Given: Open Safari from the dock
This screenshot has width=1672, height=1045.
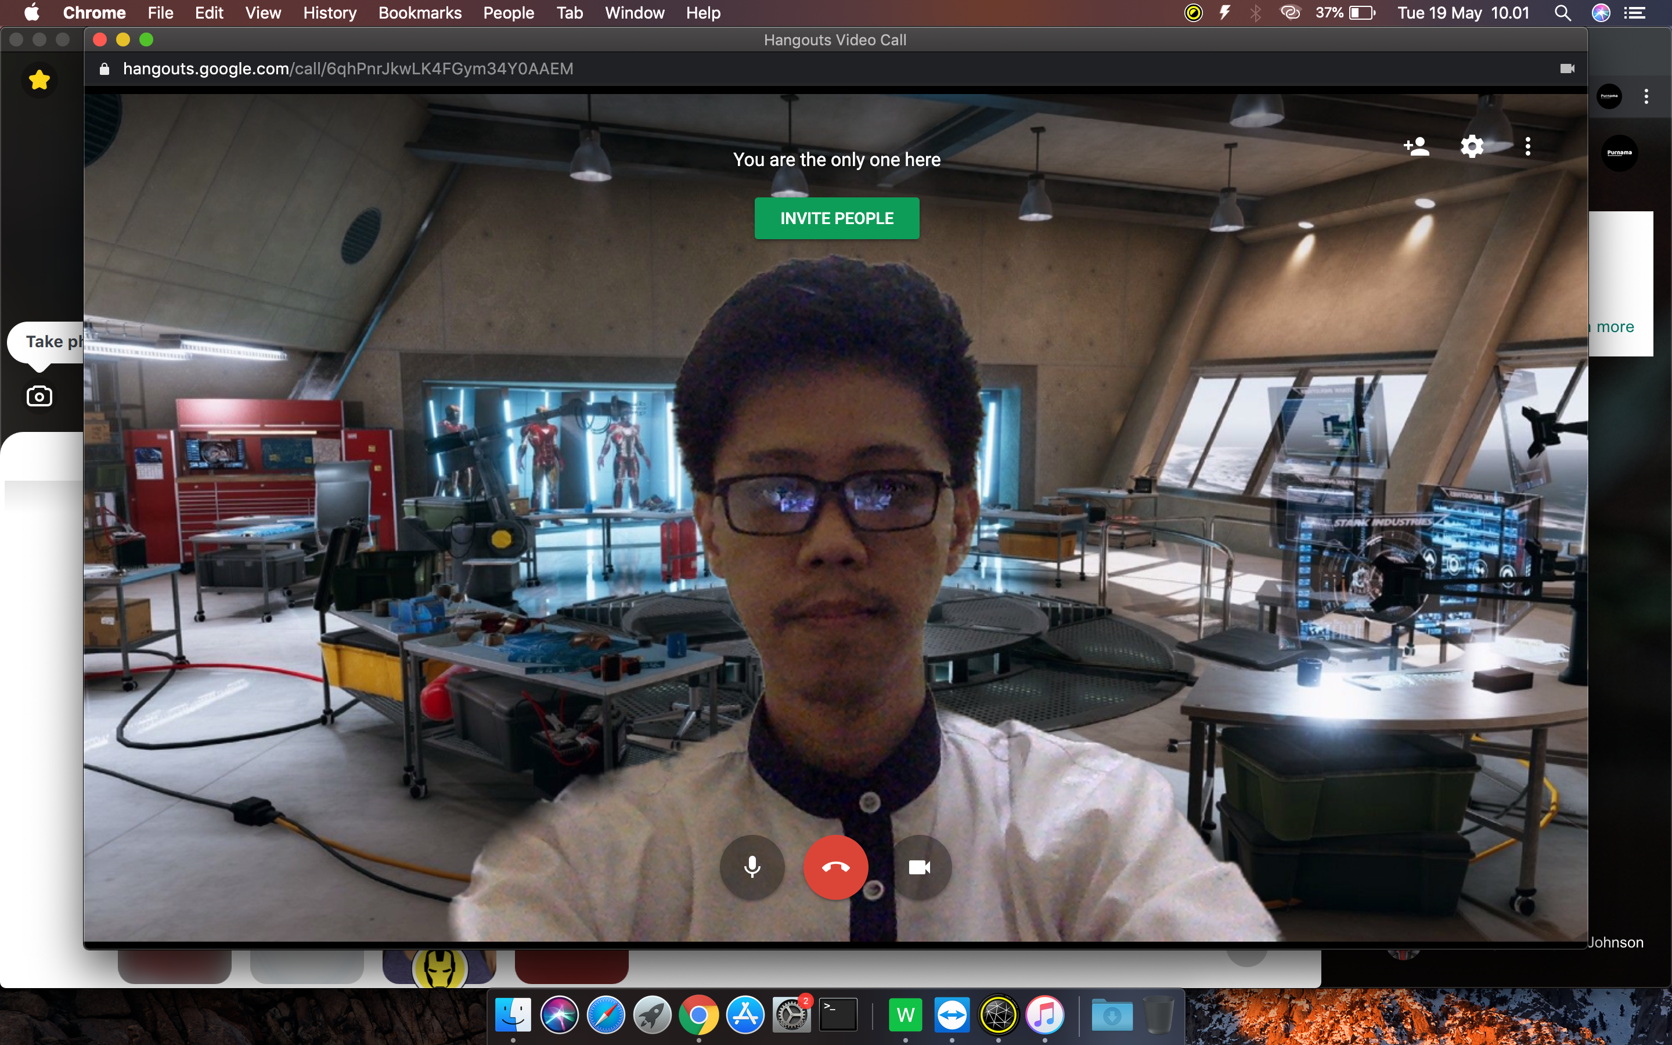Looking at the screenshot, I should coord(606,1015).
